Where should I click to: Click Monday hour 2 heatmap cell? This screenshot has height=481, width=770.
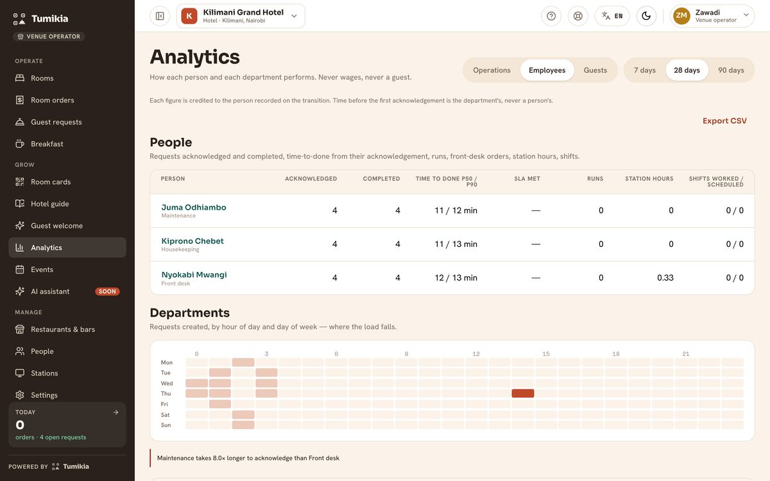click(243, 362)
